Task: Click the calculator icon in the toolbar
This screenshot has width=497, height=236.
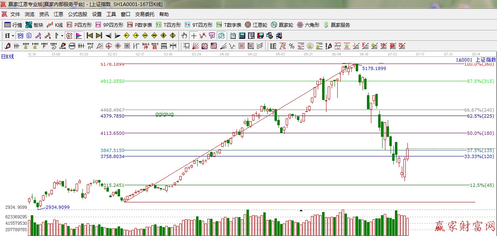Action: 242,36
